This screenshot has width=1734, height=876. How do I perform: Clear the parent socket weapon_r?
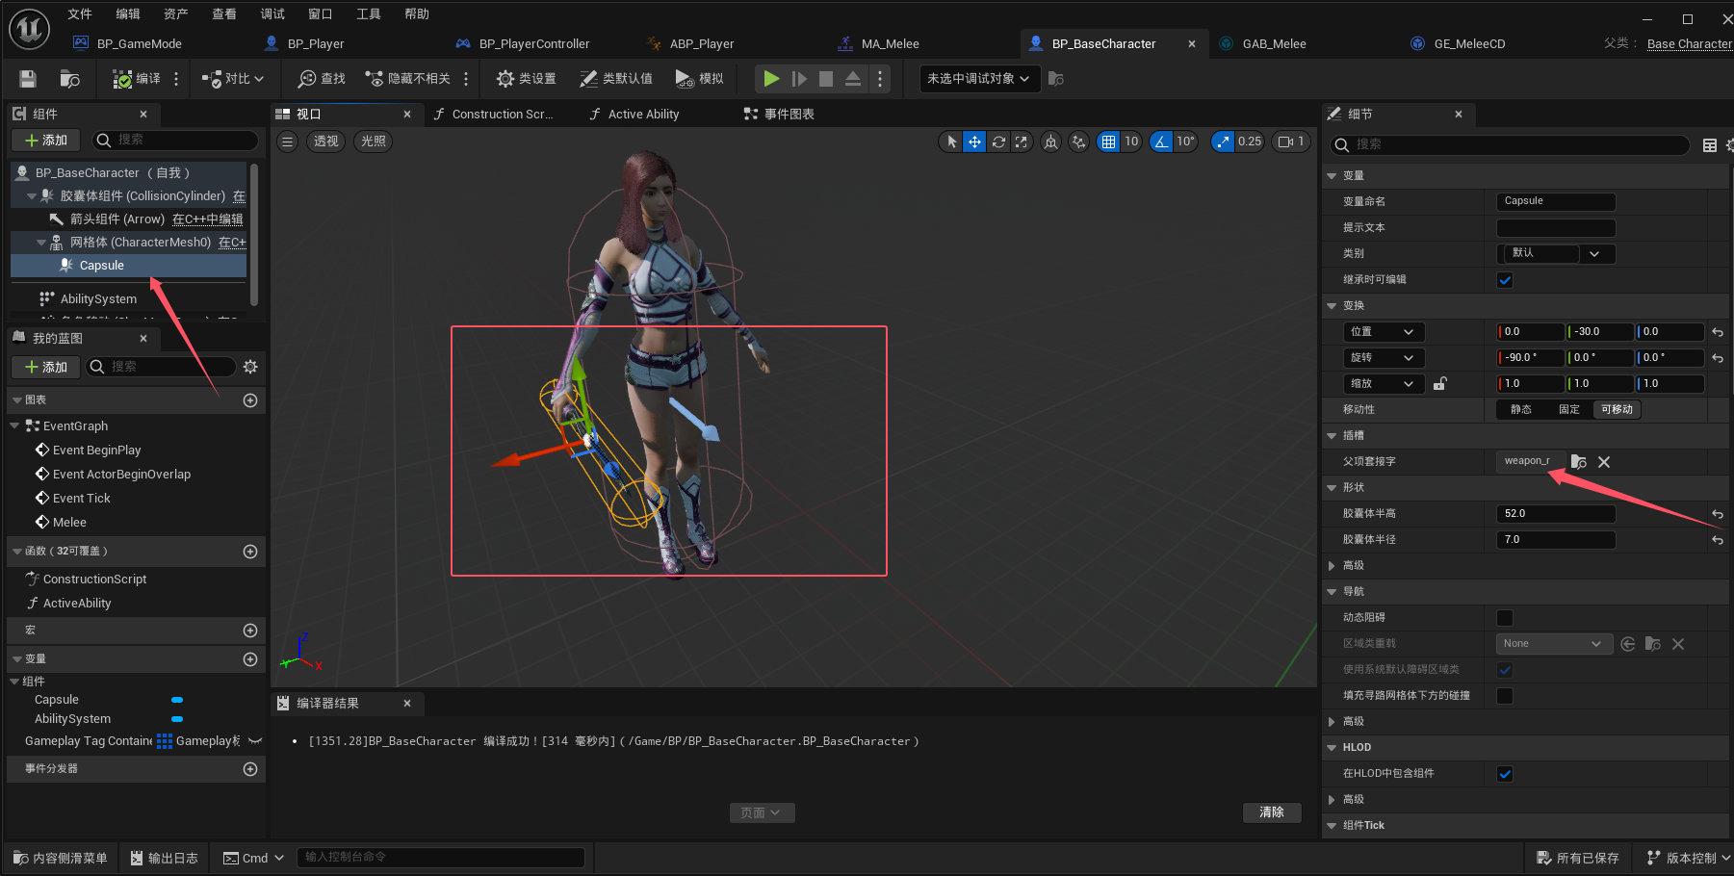(1604, 462)
